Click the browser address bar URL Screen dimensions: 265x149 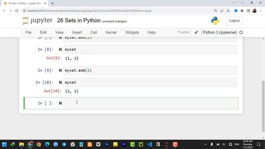point(89,11)
